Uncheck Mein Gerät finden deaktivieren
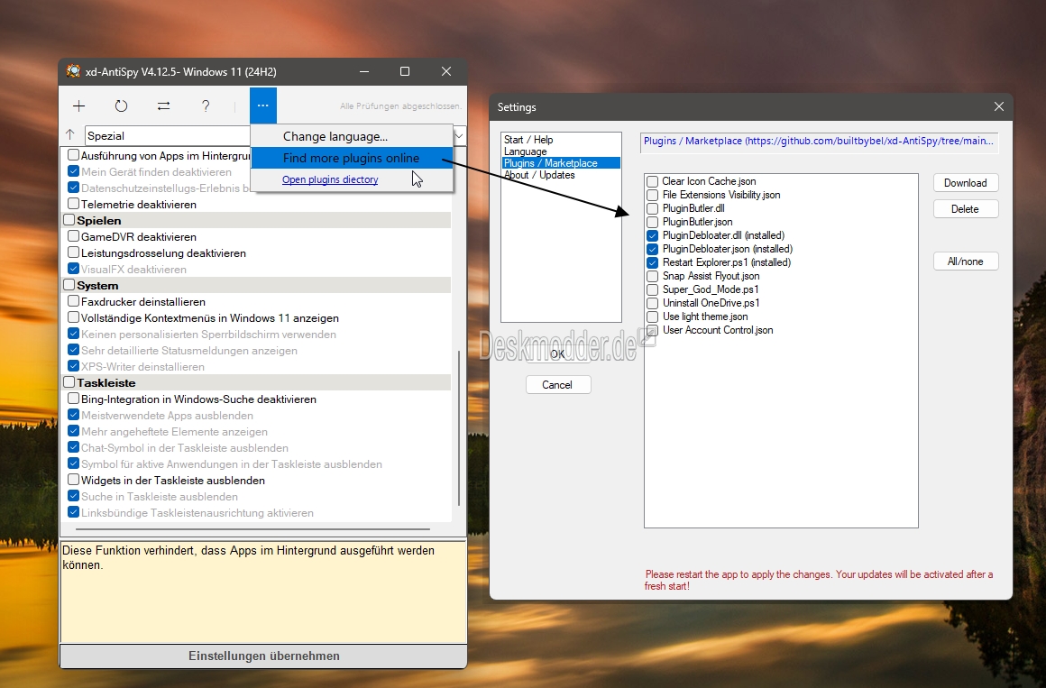1046x688 pixels. (x=73, y=170)
